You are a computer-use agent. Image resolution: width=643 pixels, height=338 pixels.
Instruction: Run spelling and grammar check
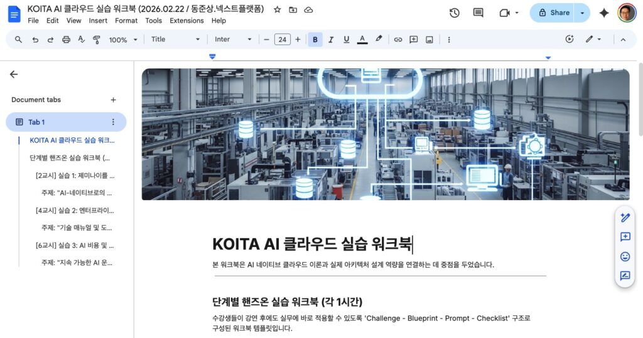[x=81, y=40]
